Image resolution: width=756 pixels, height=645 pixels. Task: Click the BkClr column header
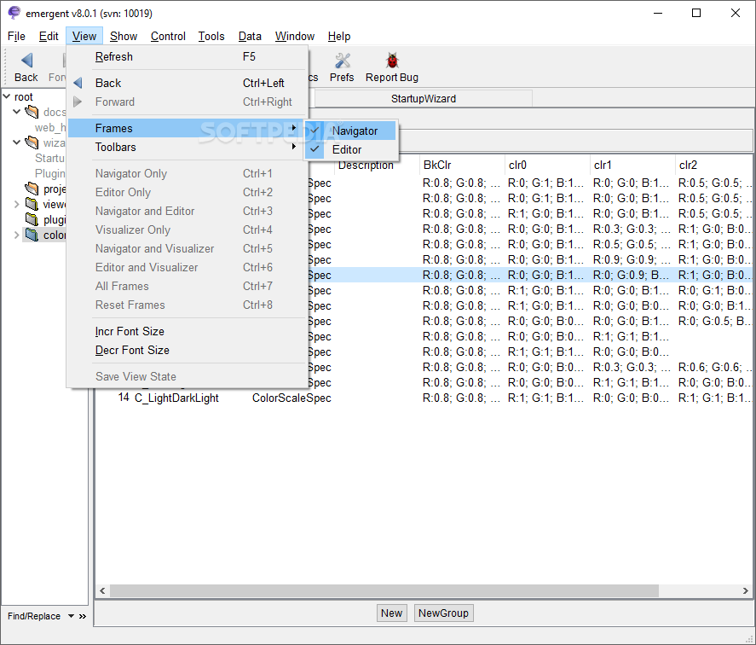point(462,166)
